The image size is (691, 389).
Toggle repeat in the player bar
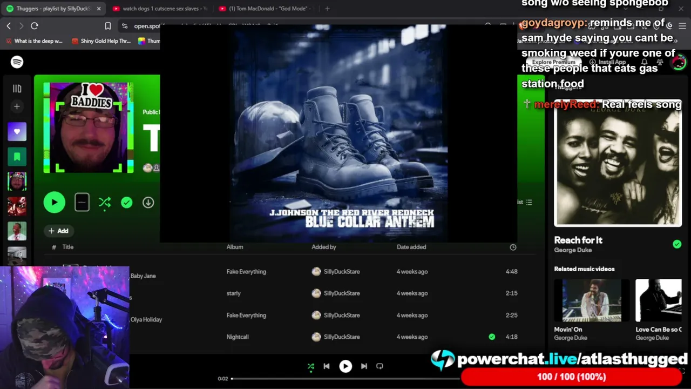(380, 366)
